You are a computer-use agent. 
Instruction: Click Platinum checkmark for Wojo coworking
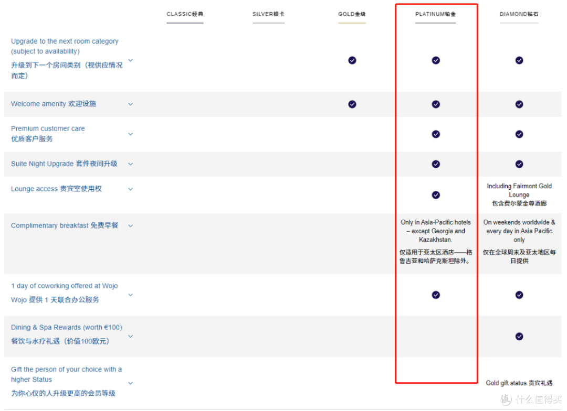(436, 295)
